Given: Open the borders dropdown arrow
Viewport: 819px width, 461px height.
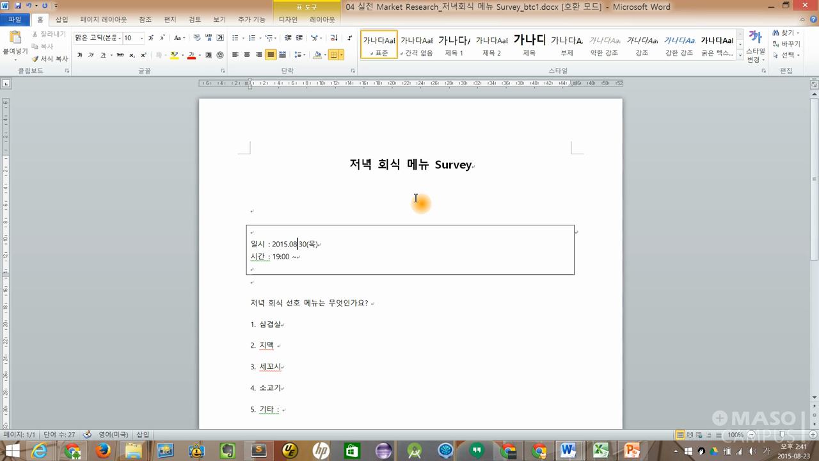Looking at the screenshot, I should 342,55.
